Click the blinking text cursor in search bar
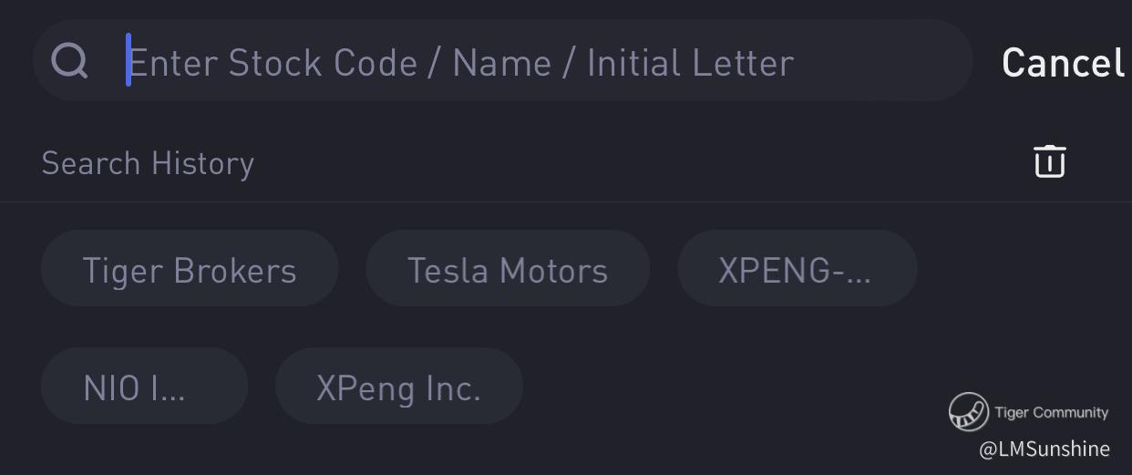Screen dimensions: 1132x475 click(129, 60)
